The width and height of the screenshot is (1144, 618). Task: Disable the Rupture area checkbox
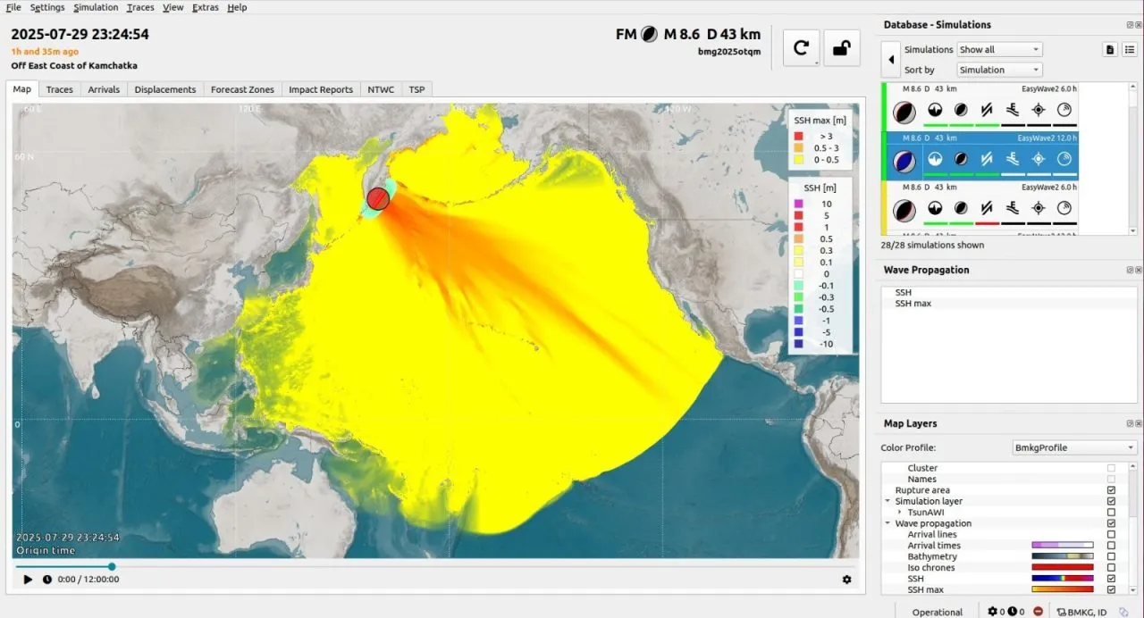pos(1111,489)
